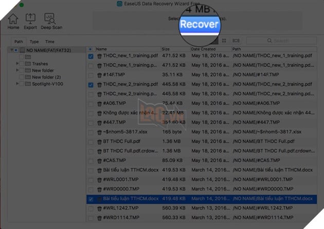Select New folder (2) in tree
The height and width of the screenshot is (229, 324).
pos(46,77)
